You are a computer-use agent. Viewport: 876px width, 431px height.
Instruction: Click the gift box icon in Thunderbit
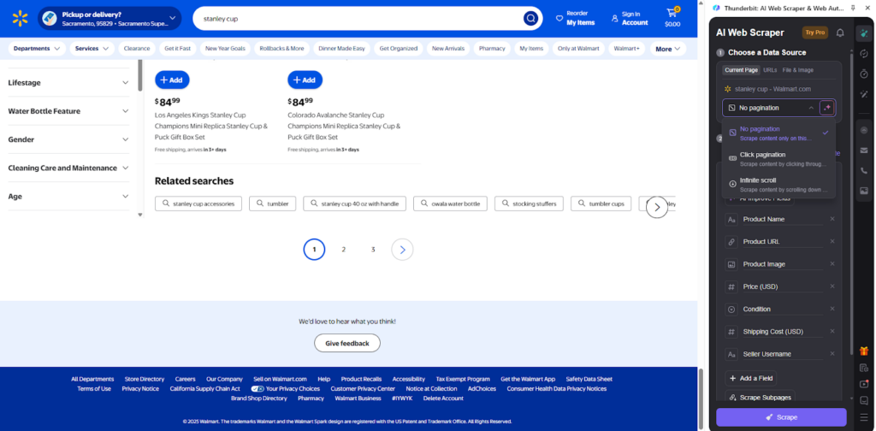point(864,351)
